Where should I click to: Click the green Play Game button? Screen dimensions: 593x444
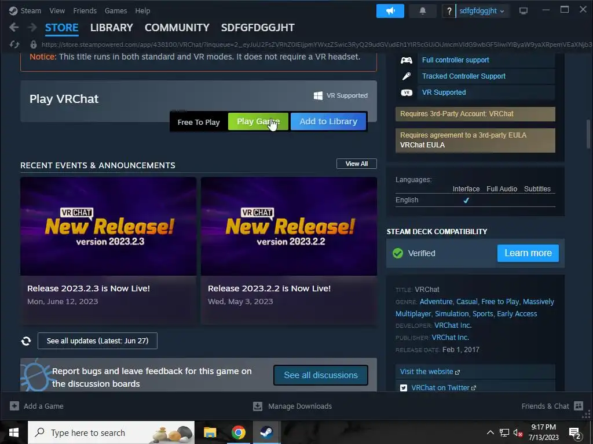tap(258, 121)
